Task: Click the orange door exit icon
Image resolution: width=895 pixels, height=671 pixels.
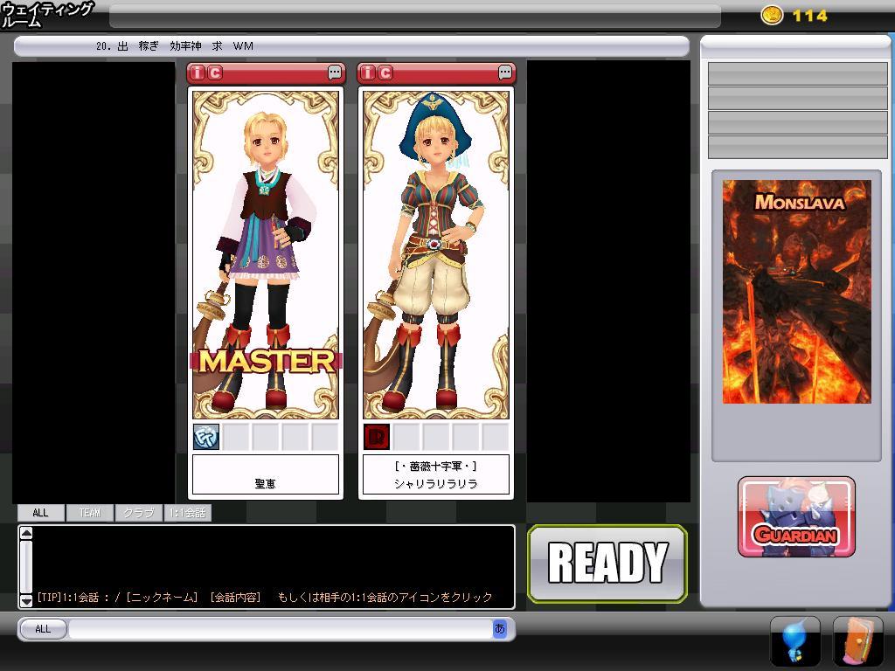Action: [x=857, y=641]
